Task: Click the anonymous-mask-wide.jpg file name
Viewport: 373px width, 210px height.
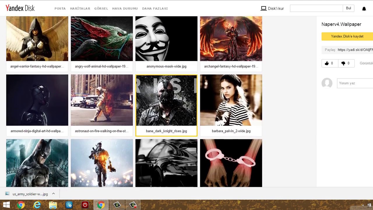Action: pos(166,66)
